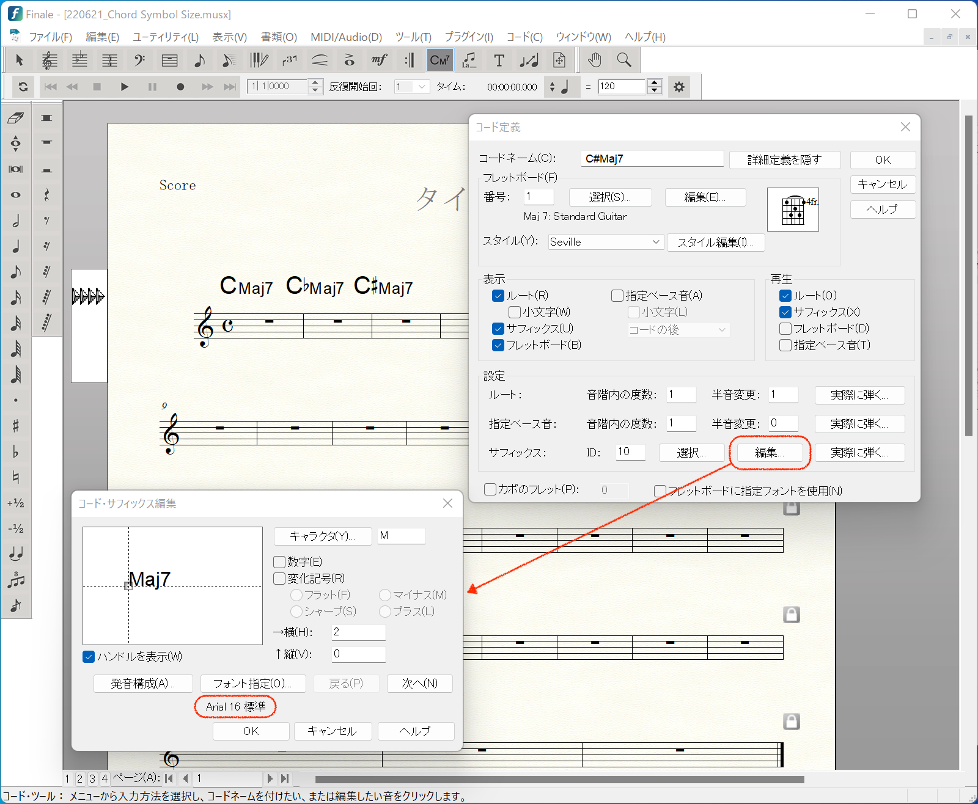
Task: Select the Selection arrow tool
Action: pos(20,60)
